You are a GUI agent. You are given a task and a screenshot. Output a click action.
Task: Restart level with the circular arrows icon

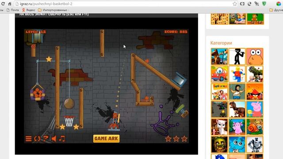pos(37,139)
